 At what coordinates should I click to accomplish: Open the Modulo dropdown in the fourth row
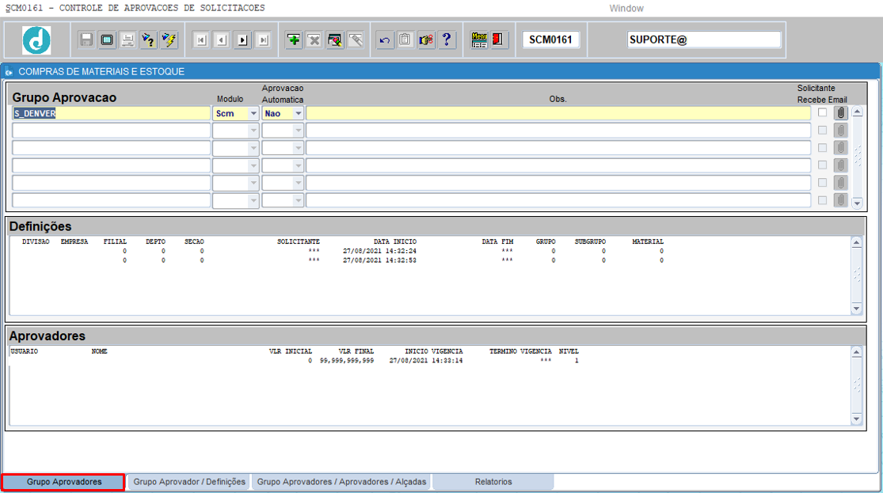click(x=253, y=165)
